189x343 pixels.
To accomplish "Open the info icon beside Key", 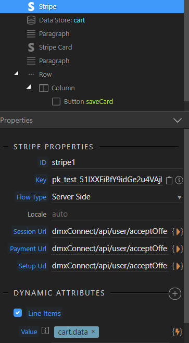I will (179, 180).
